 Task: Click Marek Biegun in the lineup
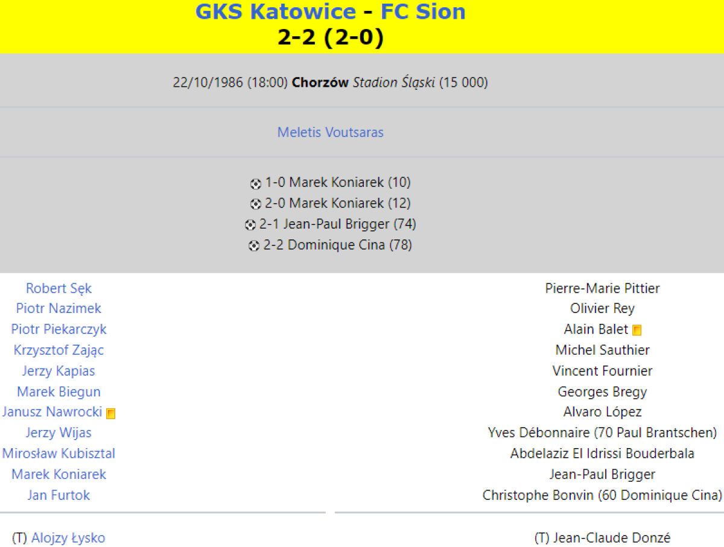click(59, 392)
